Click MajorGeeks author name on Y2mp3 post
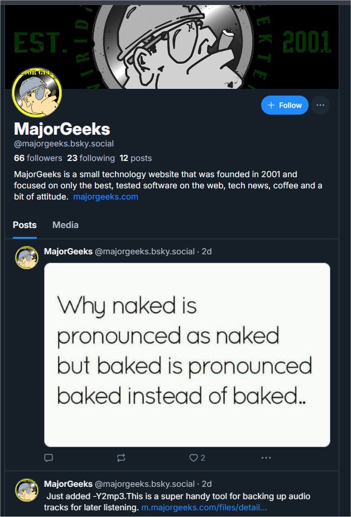 pos(68,484)
